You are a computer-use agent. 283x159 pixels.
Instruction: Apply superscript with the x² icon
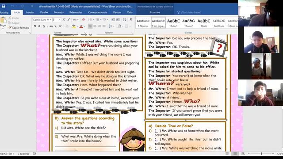[x=61, y=26]
